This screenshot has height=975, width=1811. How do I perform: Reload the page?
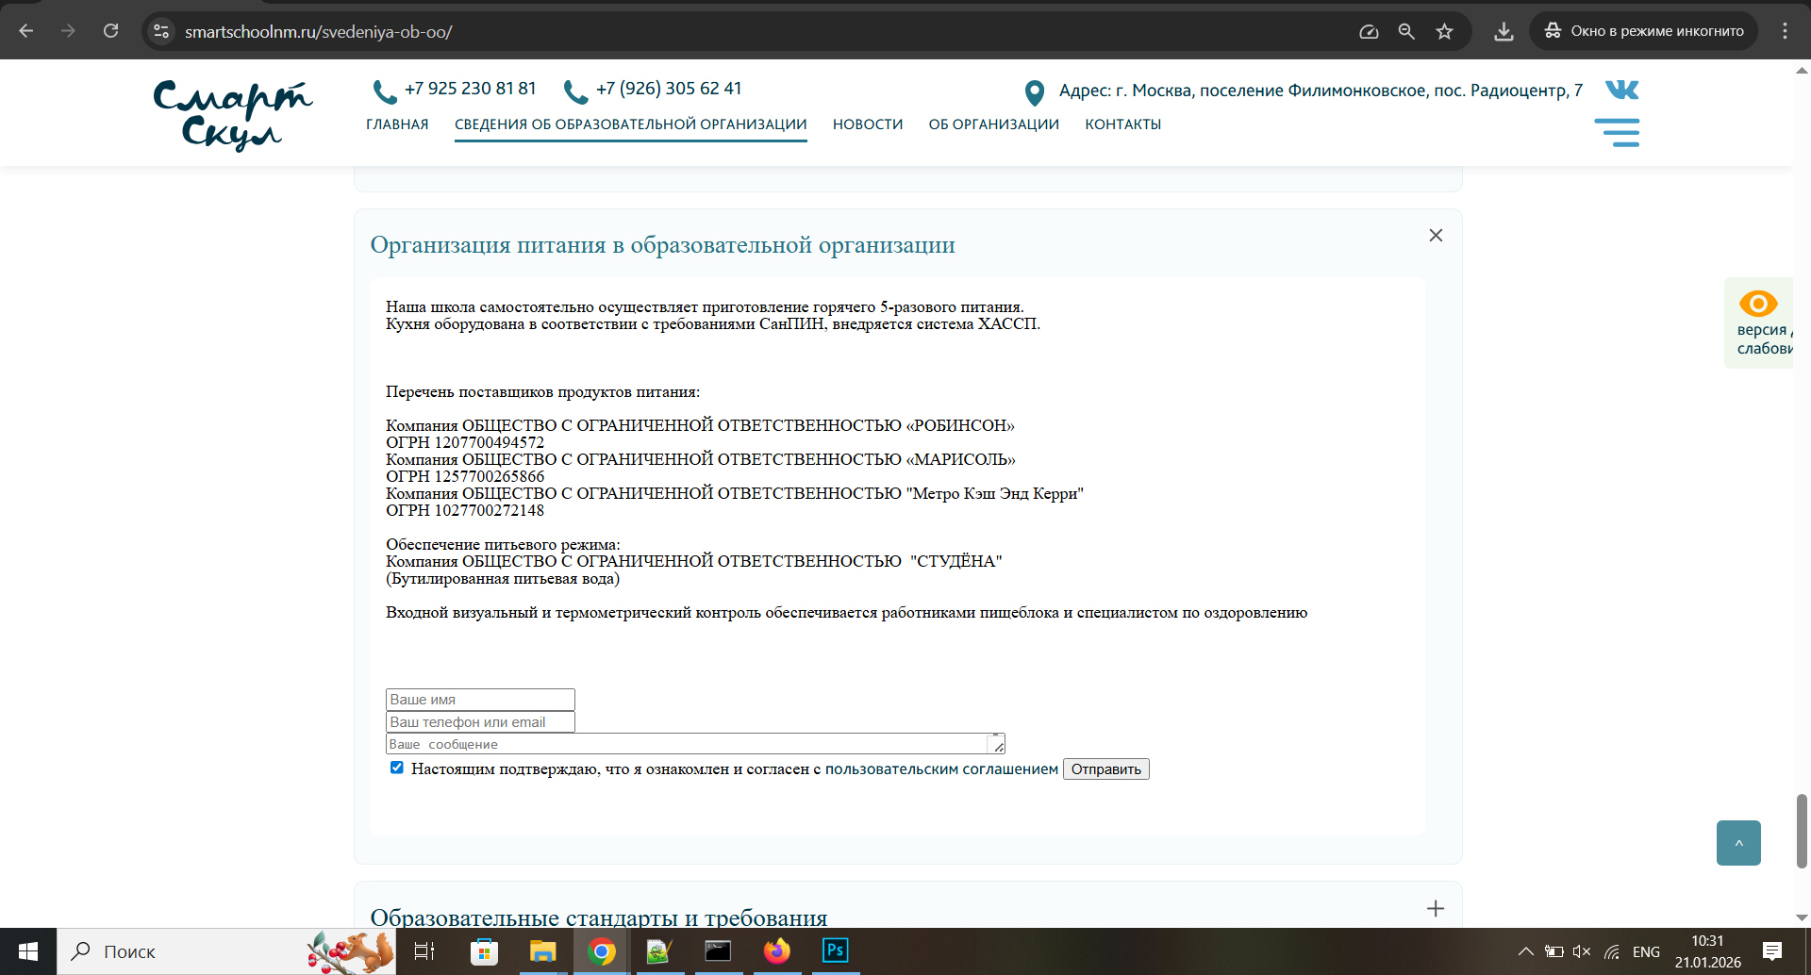pyautogui.click(x=110, y=31)
